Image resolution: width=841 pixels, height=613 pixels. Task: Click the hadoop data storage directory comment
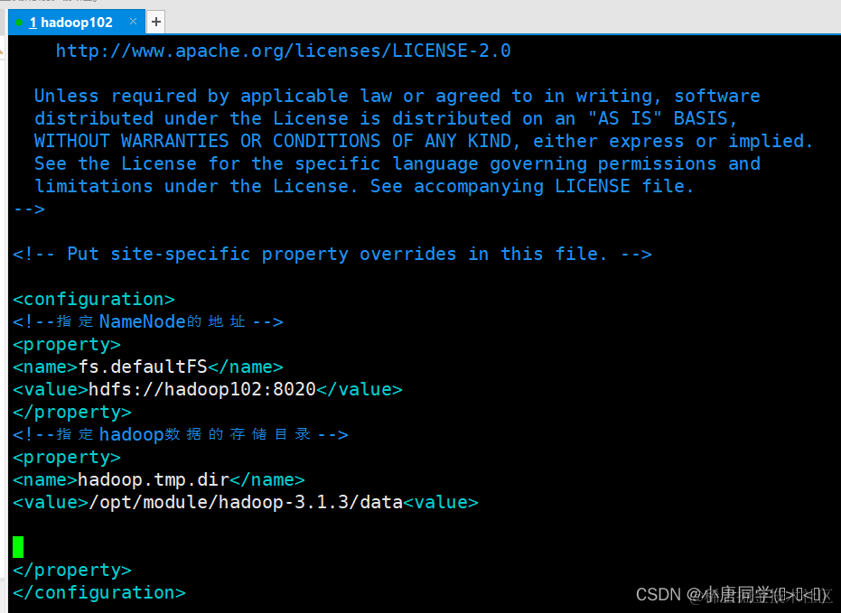[x=181, y=434]
